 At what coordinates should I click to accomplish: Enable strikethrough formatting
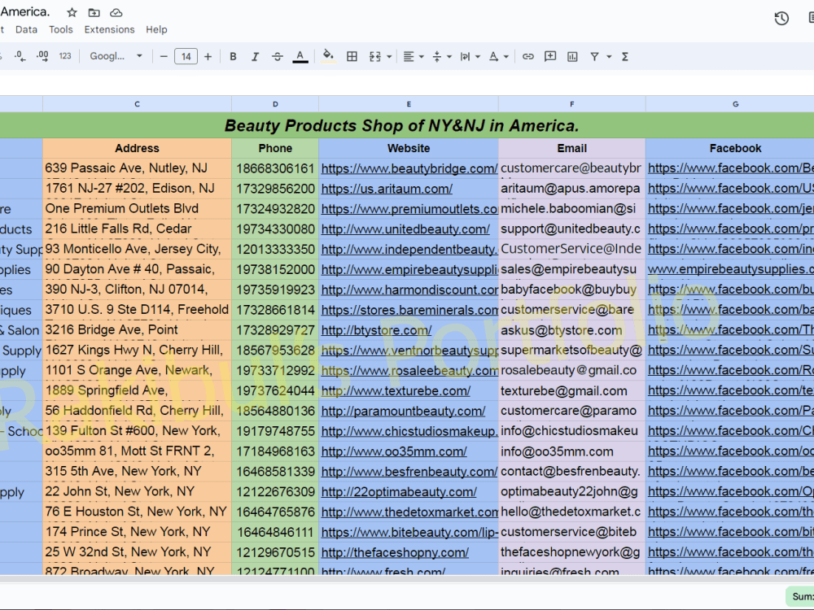(x=277, y=56)
